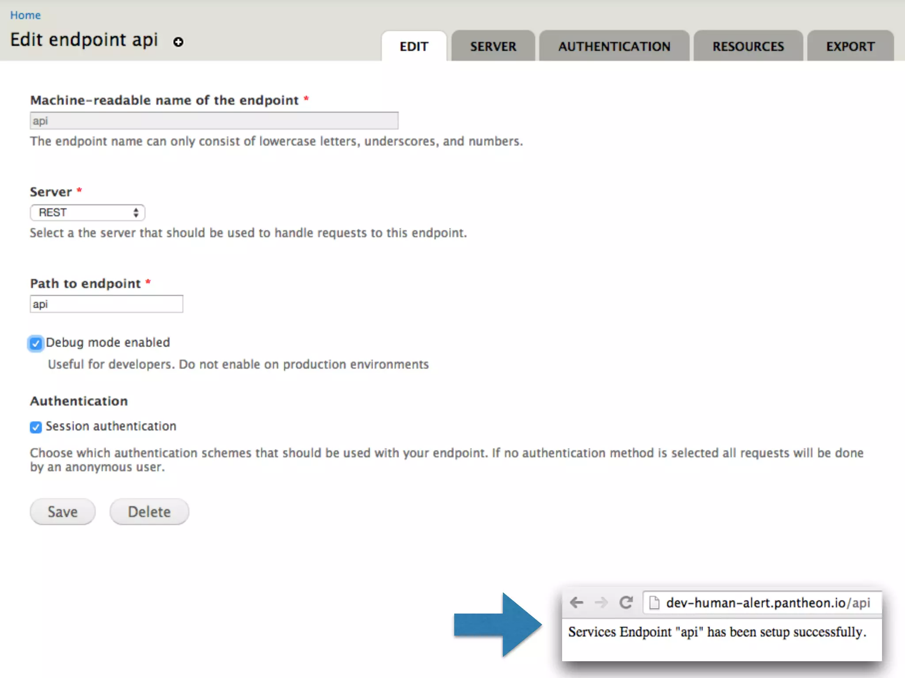Open the SERVER tab

tap(493, 46)
